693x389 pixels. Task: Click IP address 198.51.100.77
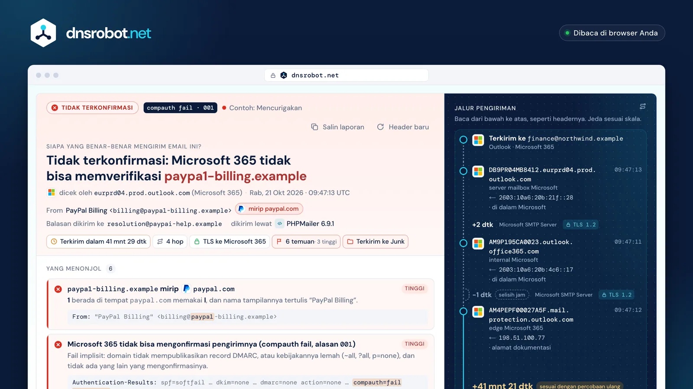(521, 338)
